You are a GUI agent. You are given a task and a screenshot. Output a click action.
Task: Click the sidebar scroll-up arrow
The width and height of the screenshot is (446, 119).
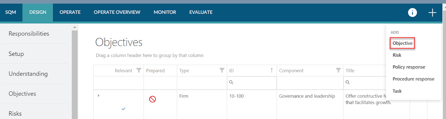pyautogui.click(x=74, y=27)
